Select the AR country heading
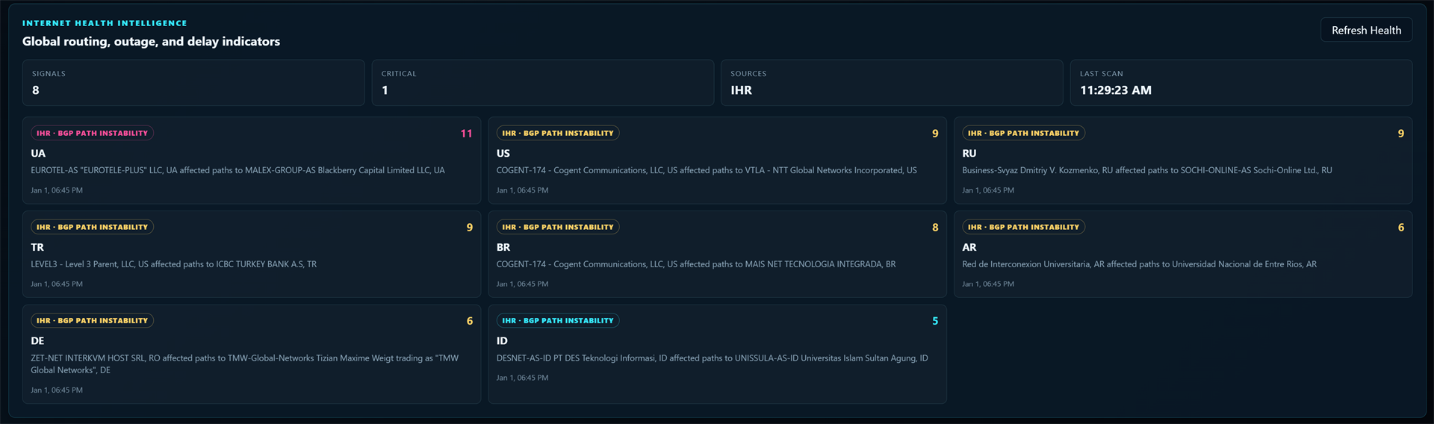Screen dimensions: 1434x424 pyautogui.click(x=969, y=247)
